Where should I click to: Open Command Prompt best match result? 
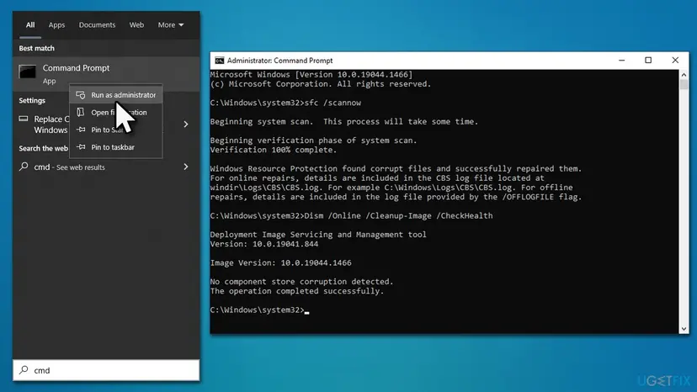pos(106,74)
